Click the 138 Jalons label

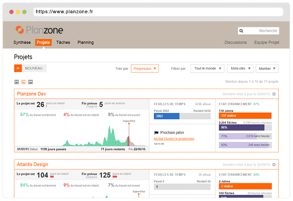coord(226,111)
